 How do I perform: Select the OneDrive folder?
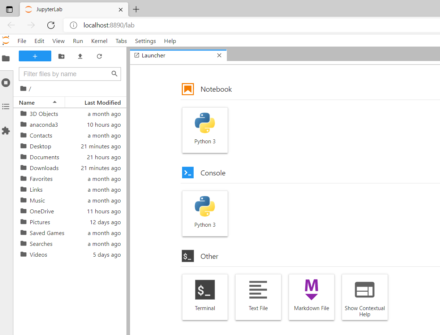[x=70, y=211]
